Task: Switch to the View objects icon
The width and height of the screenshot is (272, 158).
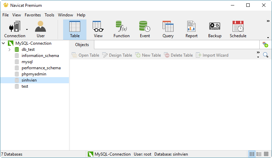Action: (98, 29)
